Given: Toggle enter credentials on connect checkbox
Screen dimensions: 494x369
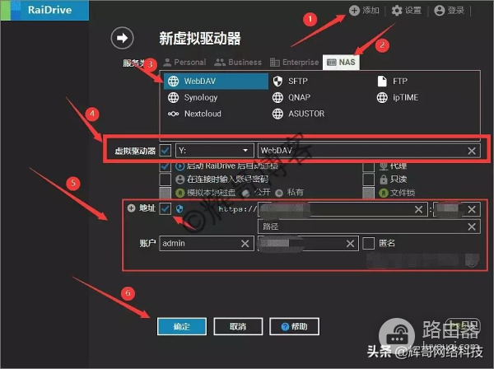Looking at the screenshot, I should (x=165, y=179).
